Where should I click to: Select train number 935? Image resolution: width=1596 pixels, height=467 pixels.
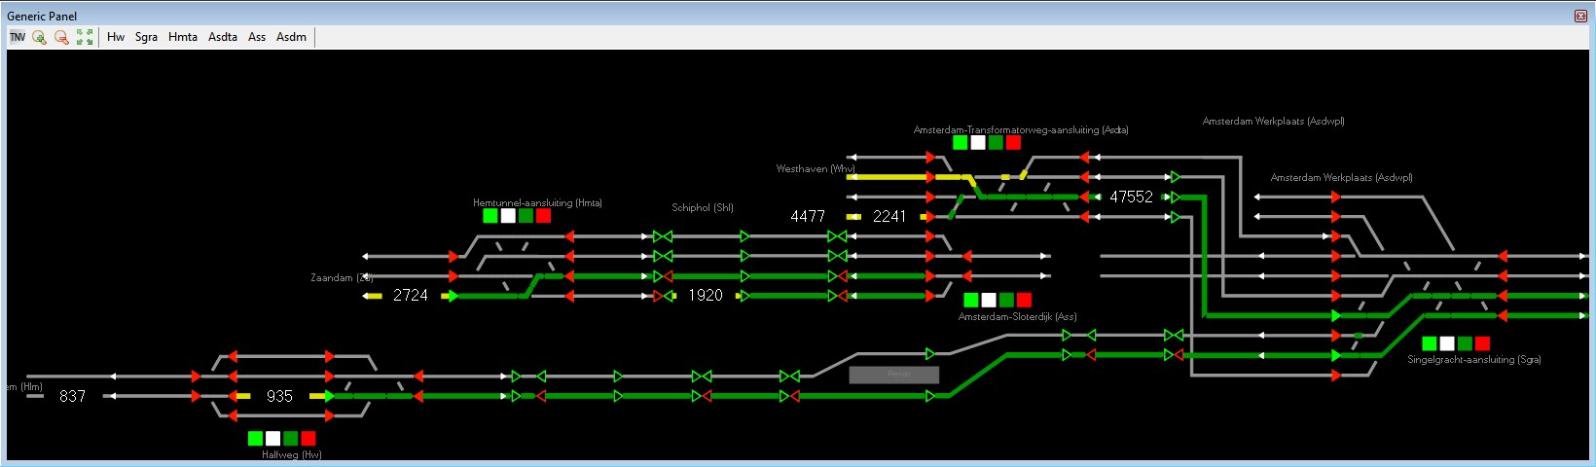click(x=279, y=396)
